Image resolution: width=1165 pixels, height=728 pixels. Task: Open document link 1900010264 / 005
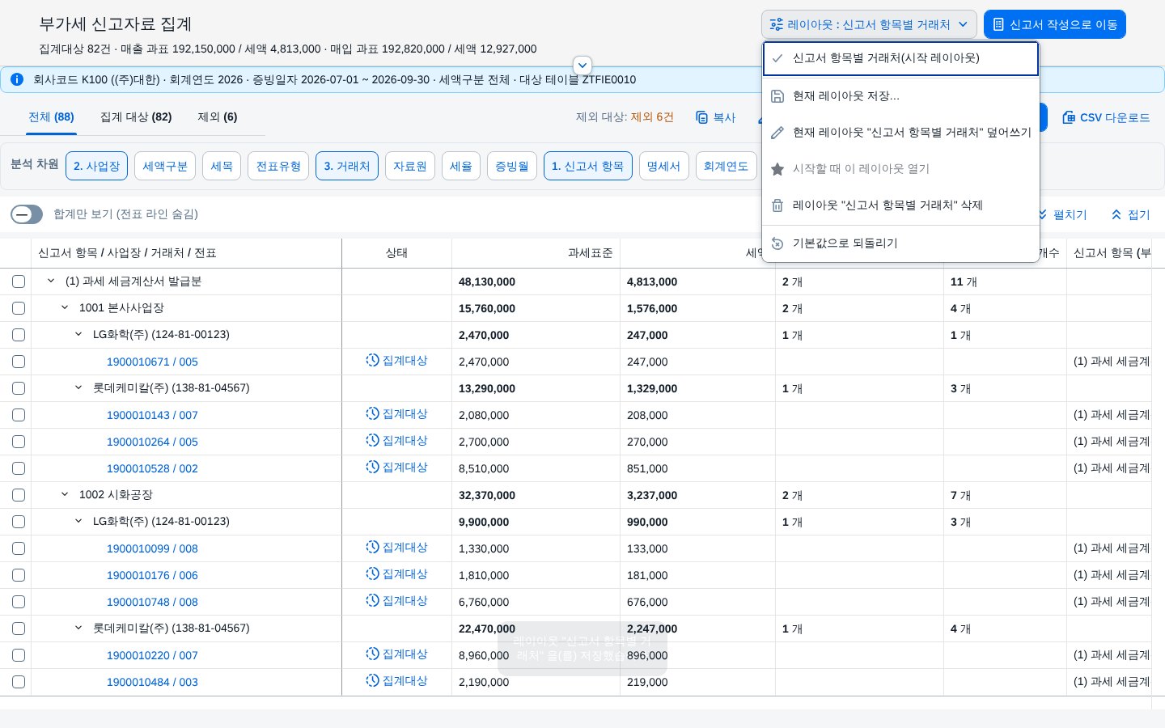[x=152, y=442]
